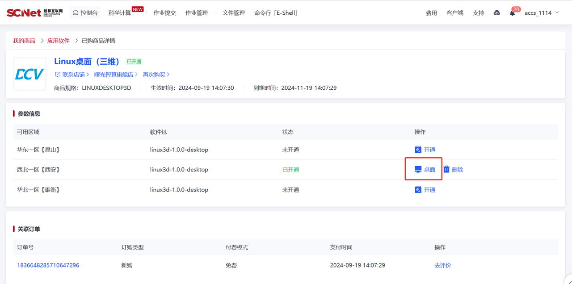
Task: Click the DCV product thumbnail
Action: tap(29, 74)
